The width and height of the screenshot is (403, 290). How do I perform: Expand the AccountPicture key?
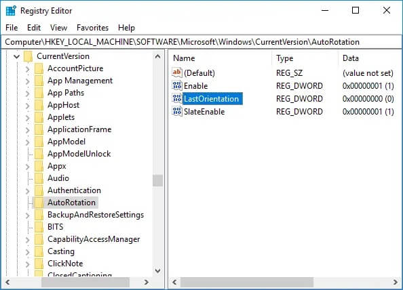(x=28, y=69)
